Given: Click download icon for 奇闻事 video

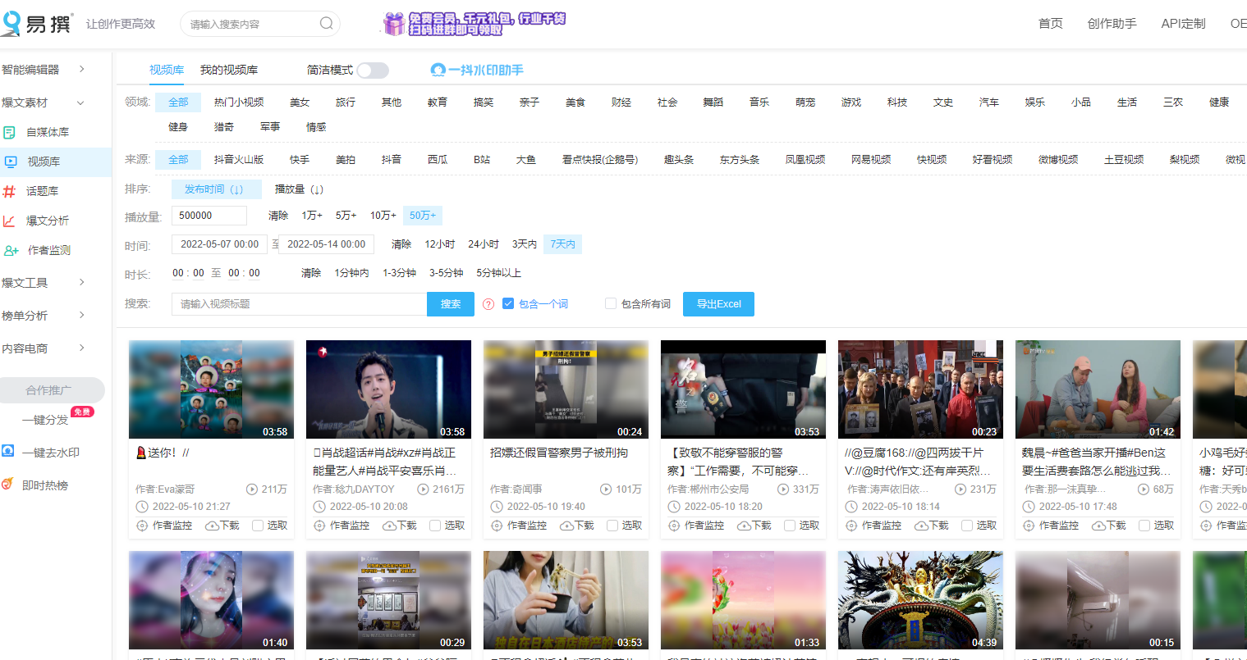Looking at the screenshot, I should point(566,526).
